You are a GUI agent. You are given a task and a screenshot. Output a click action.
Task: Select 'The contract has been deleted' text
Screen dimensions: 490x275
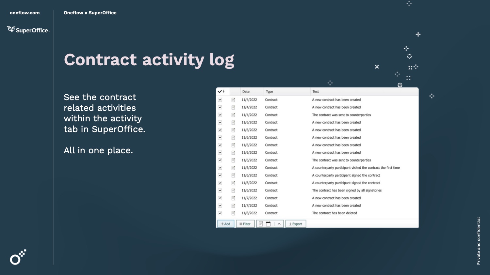coord(335,213)
